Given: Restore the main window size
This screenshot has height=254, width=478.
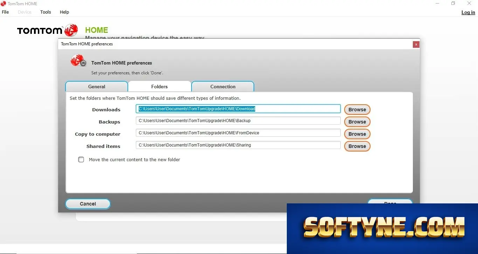Looking at the screenshot, I should point(453,3).
